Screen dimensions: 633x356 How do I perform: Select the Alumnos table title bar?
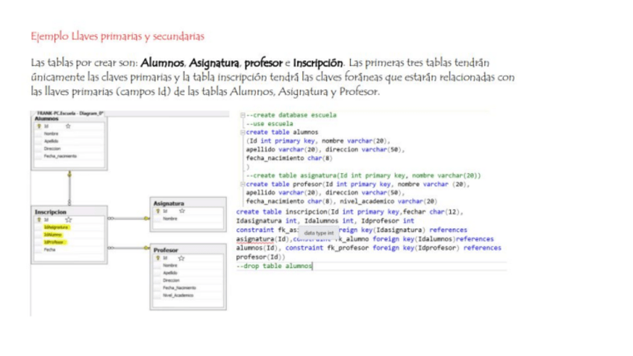(x=69, y=119)
